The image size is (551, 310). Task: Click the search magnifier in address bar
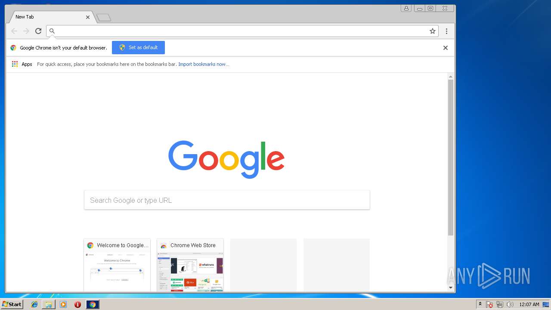(x=52, y=31)
